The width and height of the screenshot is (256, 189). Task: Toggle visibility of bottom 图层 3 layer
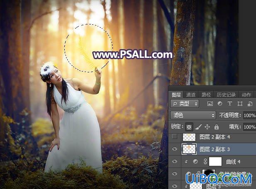click(175, 186)
